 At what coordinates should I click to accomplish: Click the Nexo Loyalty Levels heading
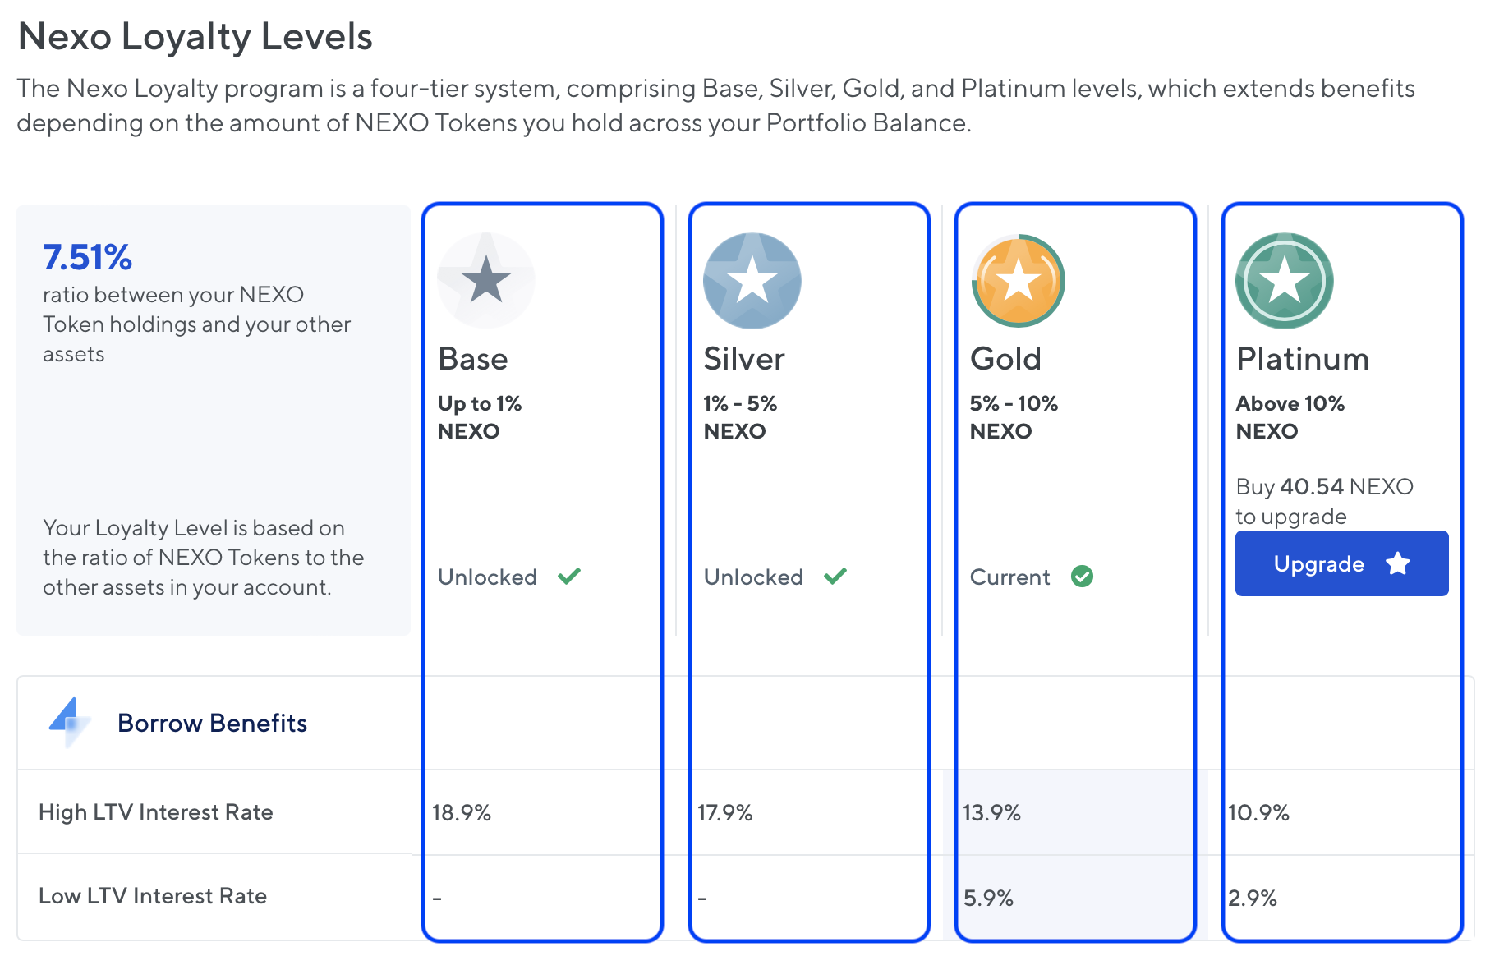coord(195,36)
